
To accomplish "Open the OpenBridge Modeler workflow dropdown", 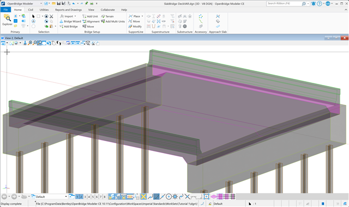I will point(24,4).
